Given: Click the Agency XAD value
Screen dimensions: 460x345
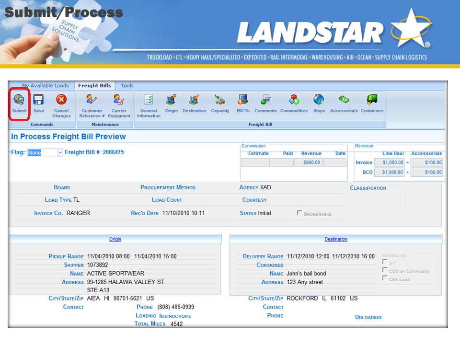Looking at the screenshot, I should coord(265,187).
